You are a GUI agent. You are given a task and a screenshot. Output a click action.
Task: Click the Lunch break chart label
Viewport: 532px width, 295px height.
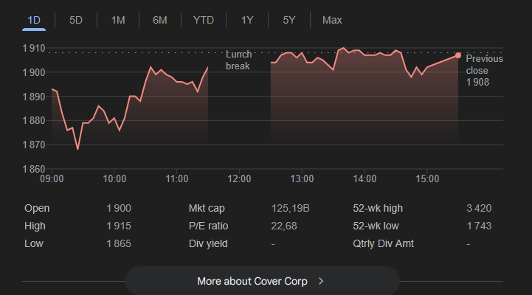[x=239, y=60]
